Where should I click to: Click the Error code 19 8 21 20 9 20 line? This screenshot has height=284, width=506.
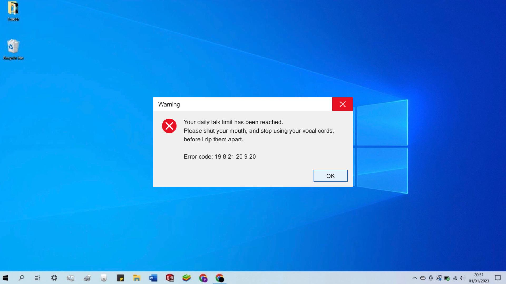coord(220,156)
